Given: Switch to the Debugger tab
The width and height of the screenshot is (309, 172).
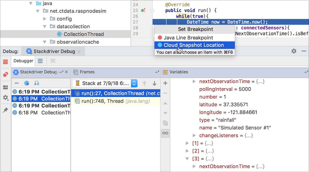Looking at the screenshot, I should click(x=23, y=61).
